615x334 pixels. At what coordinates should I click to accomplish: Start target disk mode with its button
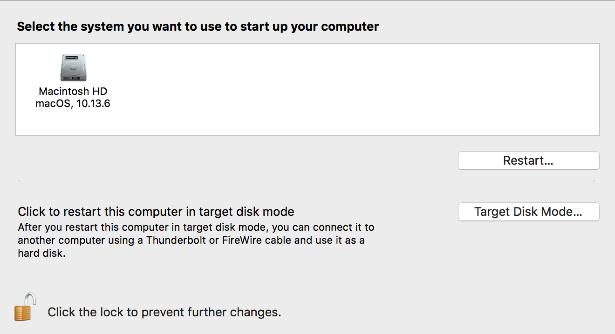tap(528, 212)
